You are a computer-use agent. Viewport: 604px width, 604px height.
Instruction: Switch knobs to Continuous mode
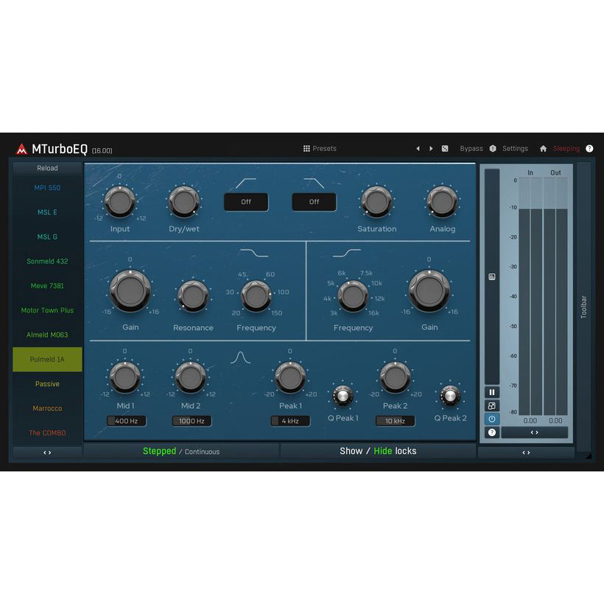click(x=203, y=452)
